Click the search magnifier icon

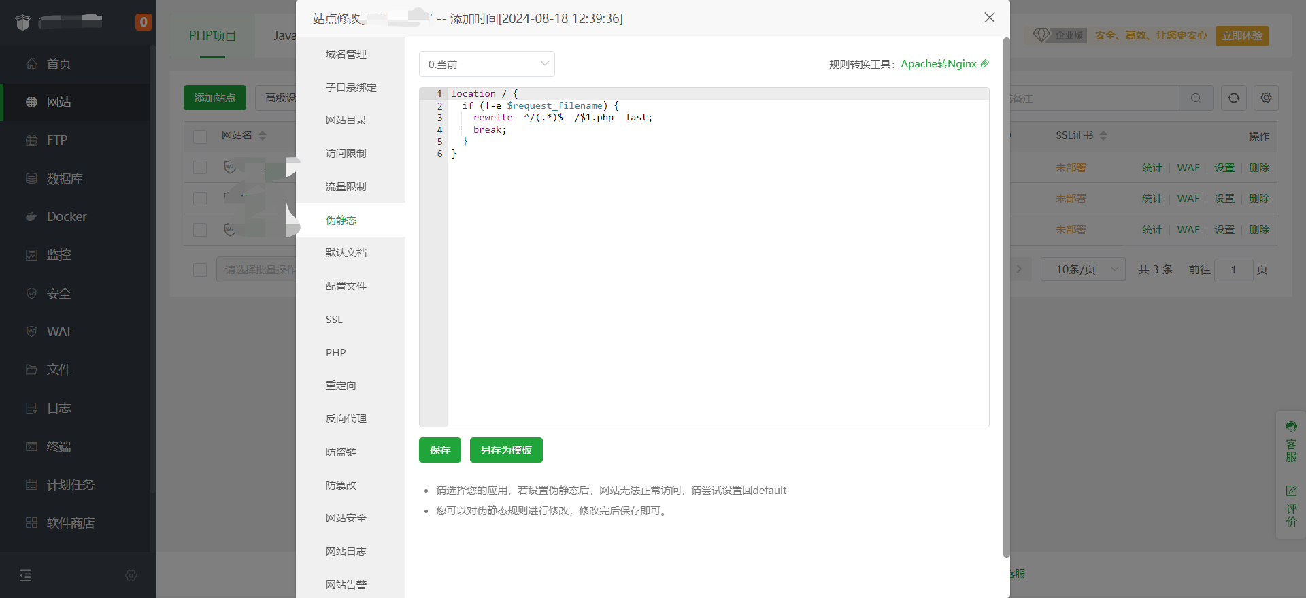(1195, 98)
